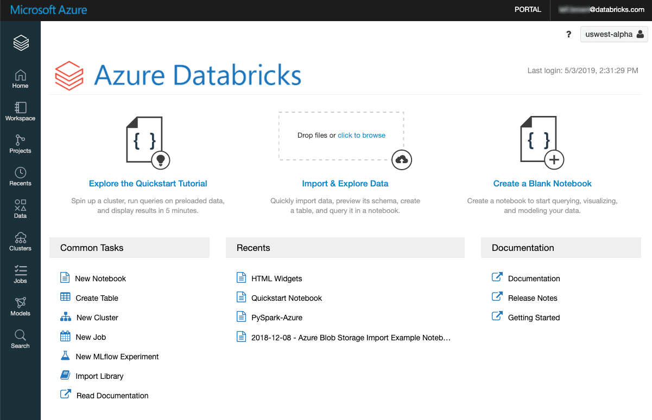This screenshot has height=420, width=652.
Task: Open the Clusters page from sidebar
Action: click(20, 241)
